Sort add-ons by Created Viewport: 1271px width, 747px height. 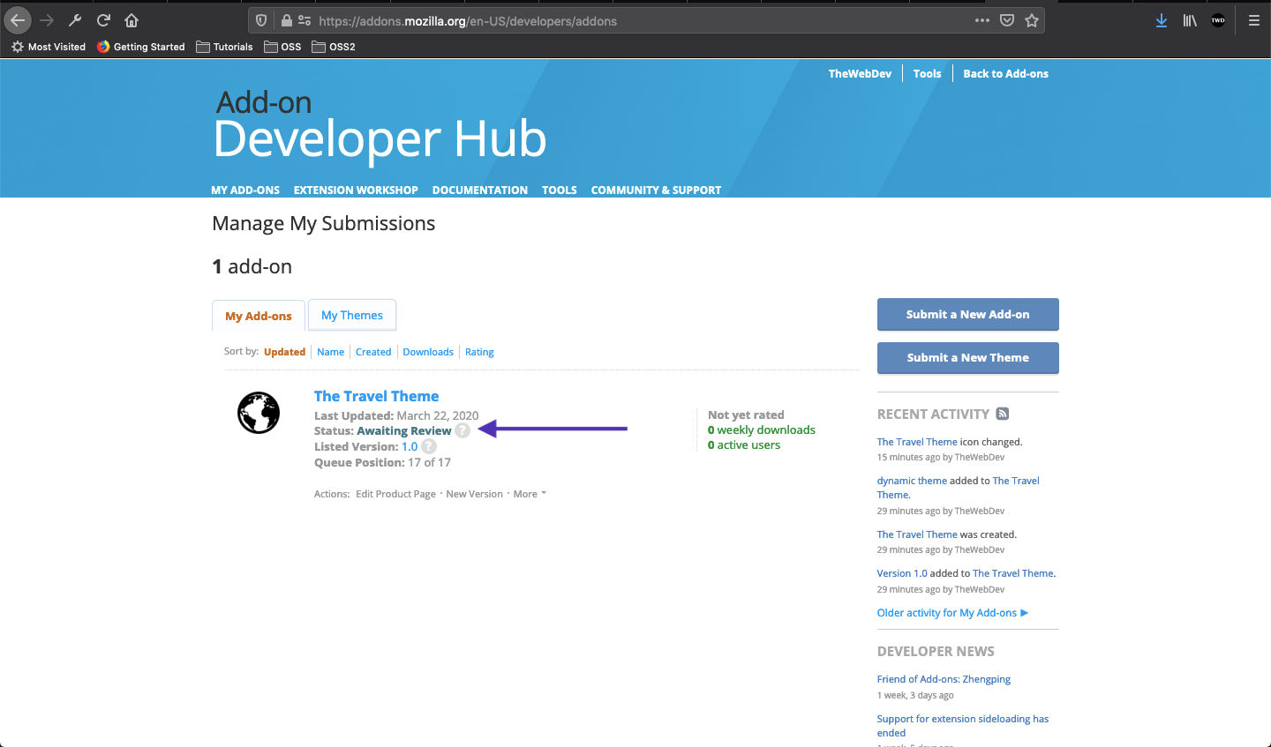[x=373, y=352]
